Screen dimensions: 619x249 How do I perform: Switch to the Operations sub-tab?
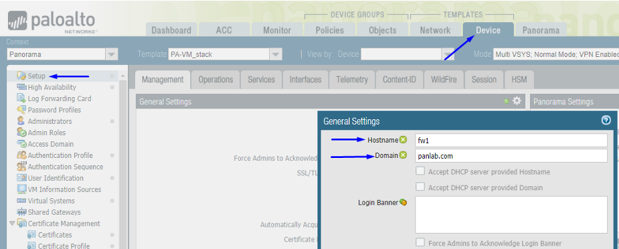click(x=215, y=80)
